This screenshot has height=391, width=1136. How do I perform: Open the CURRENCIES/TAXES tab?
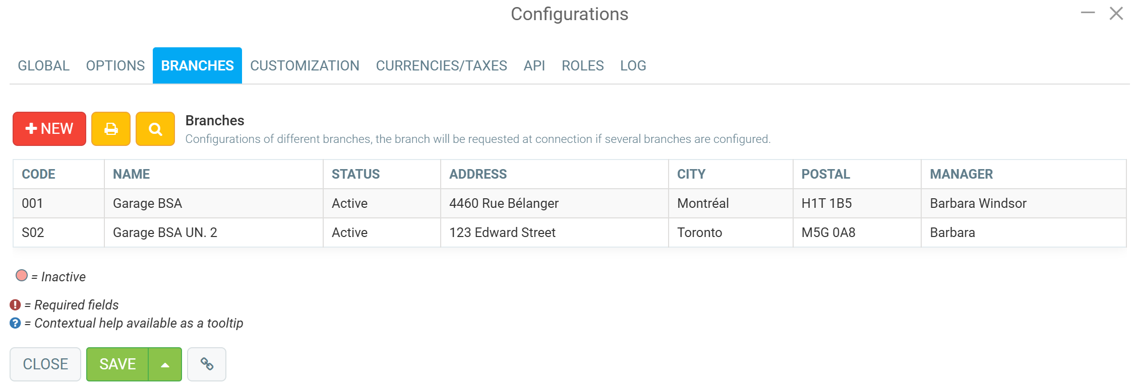coord(441,66)
